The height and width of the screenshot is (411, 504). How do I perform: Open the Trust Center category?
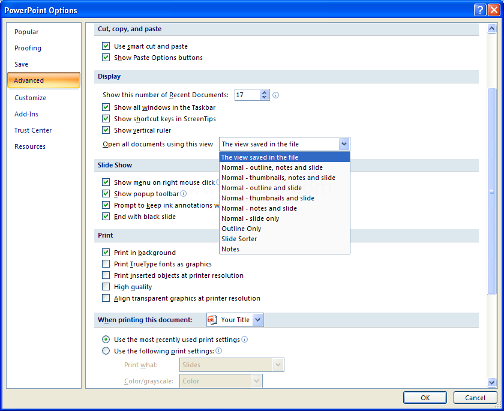[x=44, y=130]
